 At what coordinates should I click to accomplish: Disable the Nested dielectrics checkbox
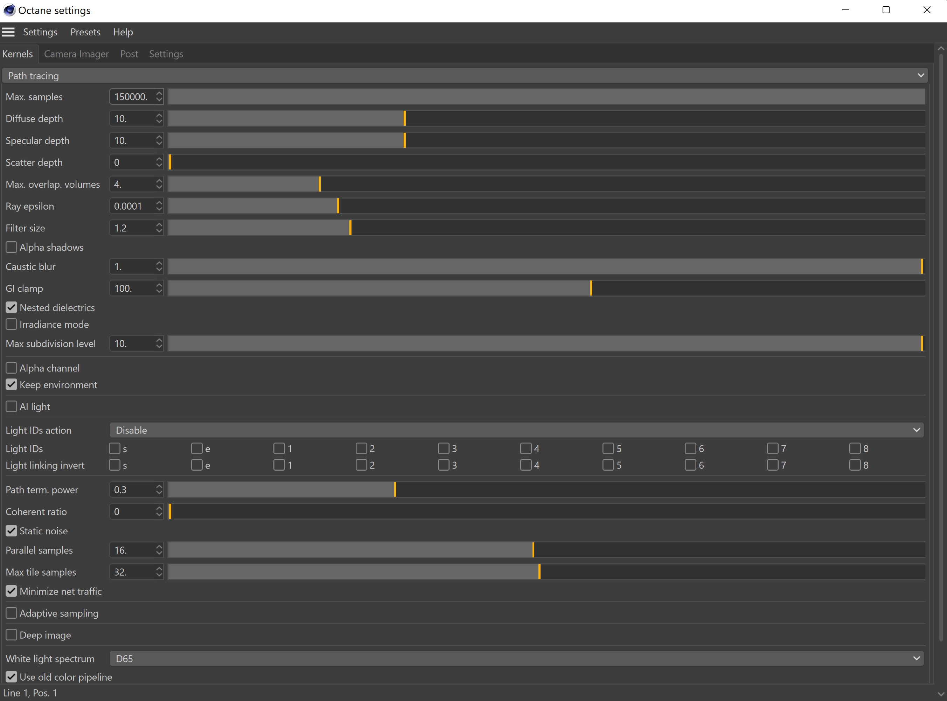pos(12,308)
